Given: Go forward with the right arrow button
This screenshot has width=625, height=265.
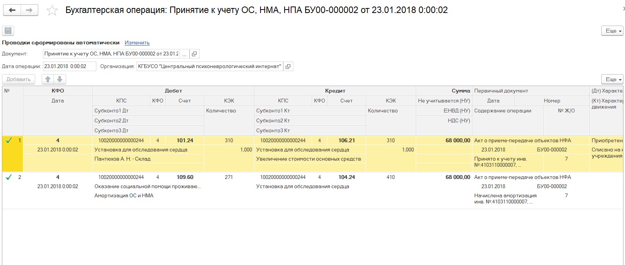Looking at the screenshot, I should [29, 10].
